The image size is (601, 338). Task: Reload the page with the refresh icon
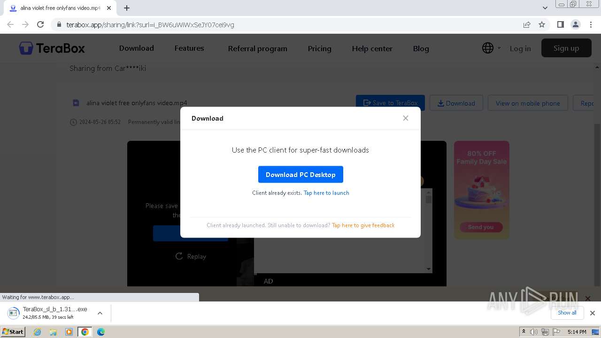tap(40, 24)
